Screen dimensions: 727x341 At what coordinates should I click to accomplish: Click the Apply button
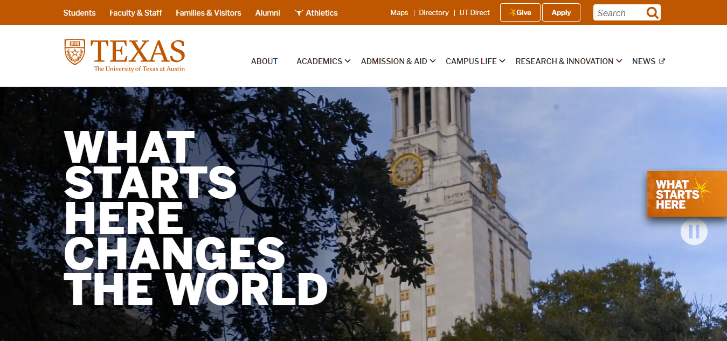coord(561,12)
